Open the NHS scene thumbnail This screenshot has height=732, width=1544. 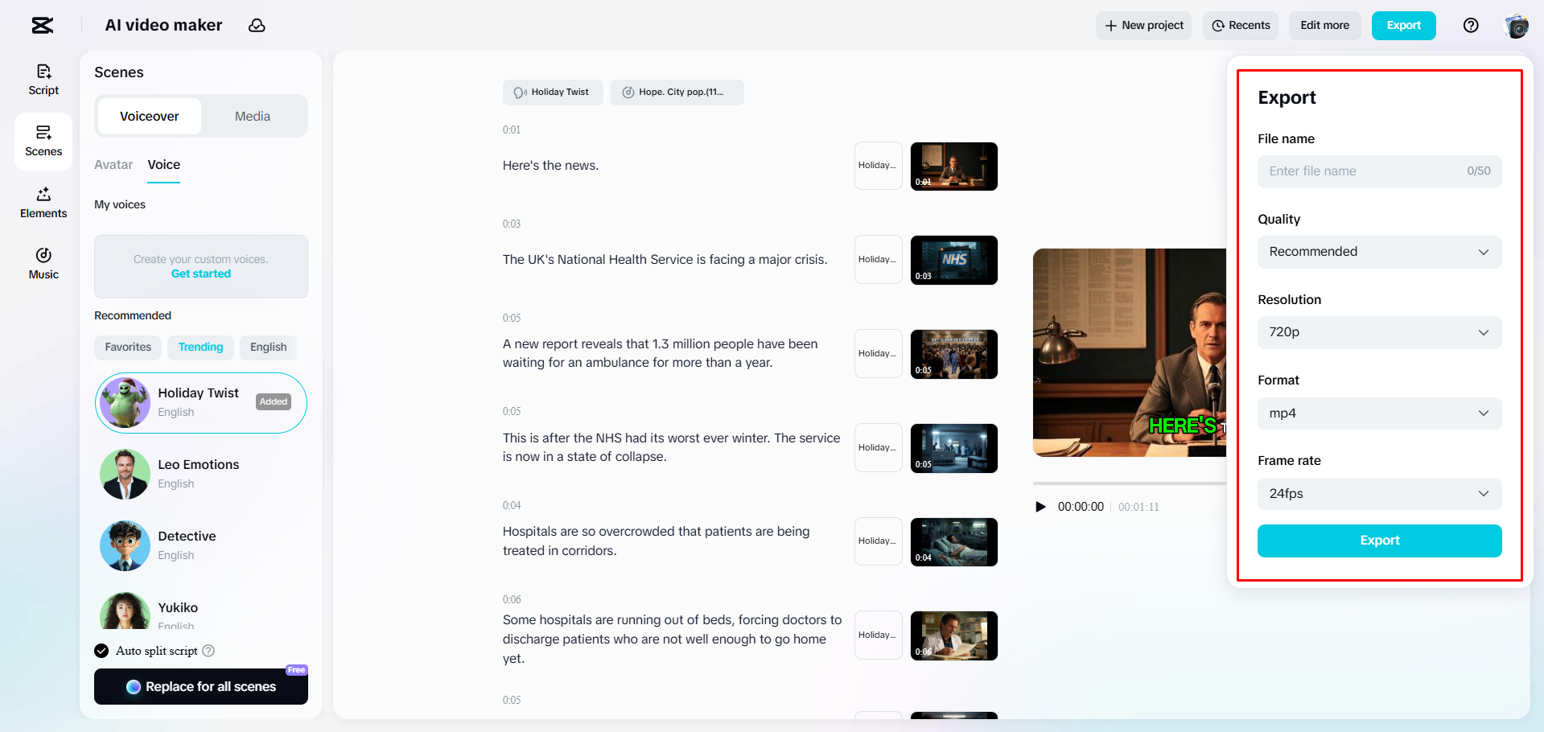pyautogui.click(x=953, y=260)
